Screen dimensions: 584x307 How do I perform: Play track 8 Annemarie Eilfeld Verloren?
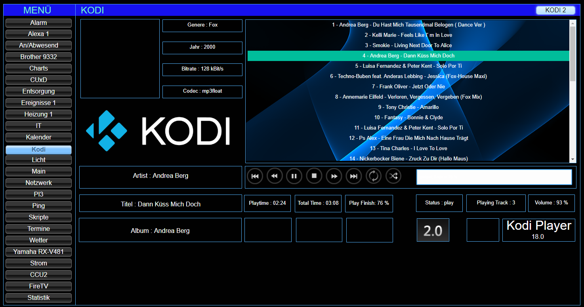coord(408,97)
